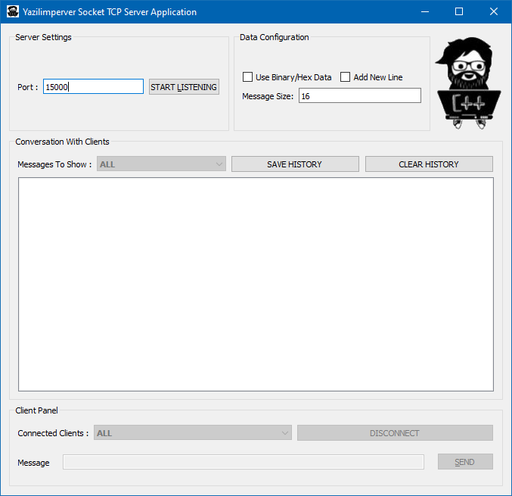
Task: Click the 'Message' label in Client Panel
Action: coord(33,463)
